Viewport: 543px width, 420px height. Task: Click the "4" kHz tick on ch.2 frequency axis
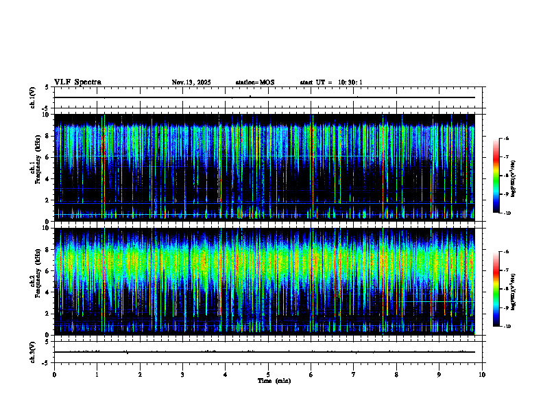47,292
